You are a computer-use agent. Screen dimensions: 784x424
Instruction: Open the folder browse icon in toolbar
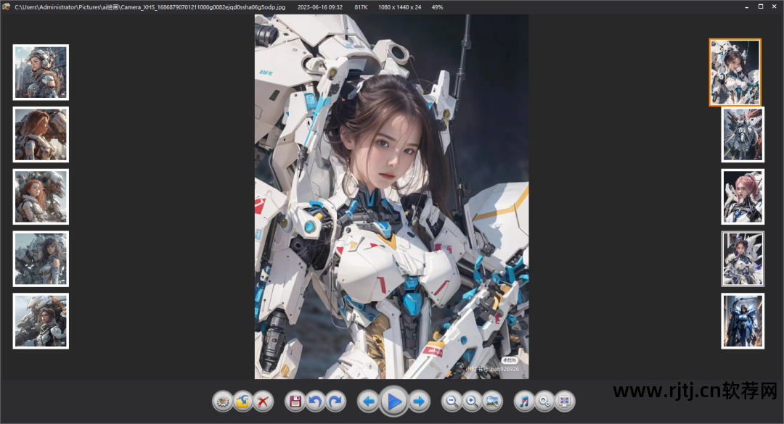[x=243, y=401]
